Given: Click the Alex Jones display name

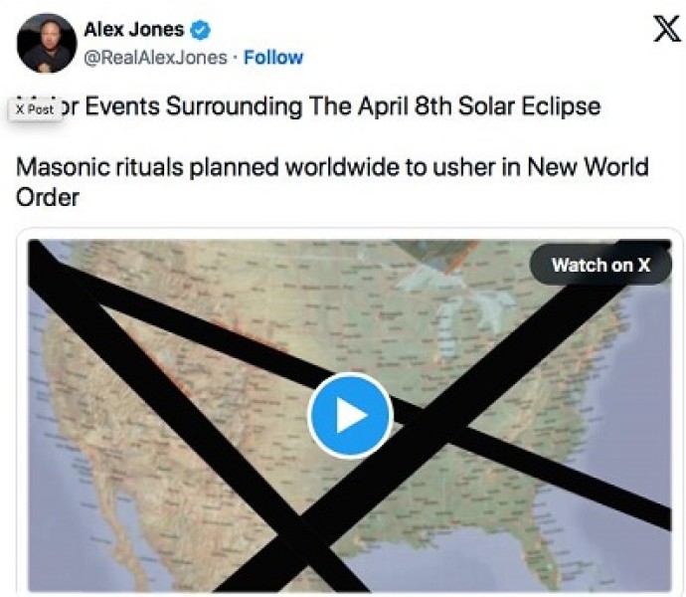Looking at the screenshot, I should (x=133, y=30).
